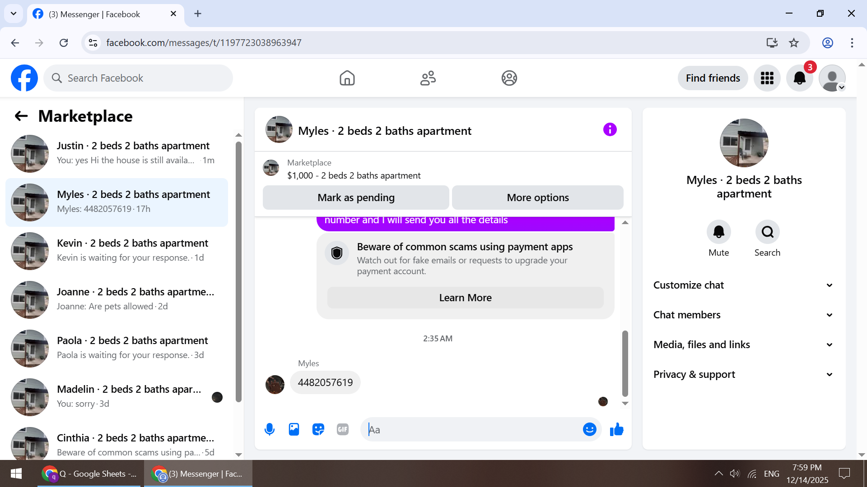Screen dimensions: 867x487
Task: Open the sticker picker icon
Action: pyautogui.click(x=318, y=429)
